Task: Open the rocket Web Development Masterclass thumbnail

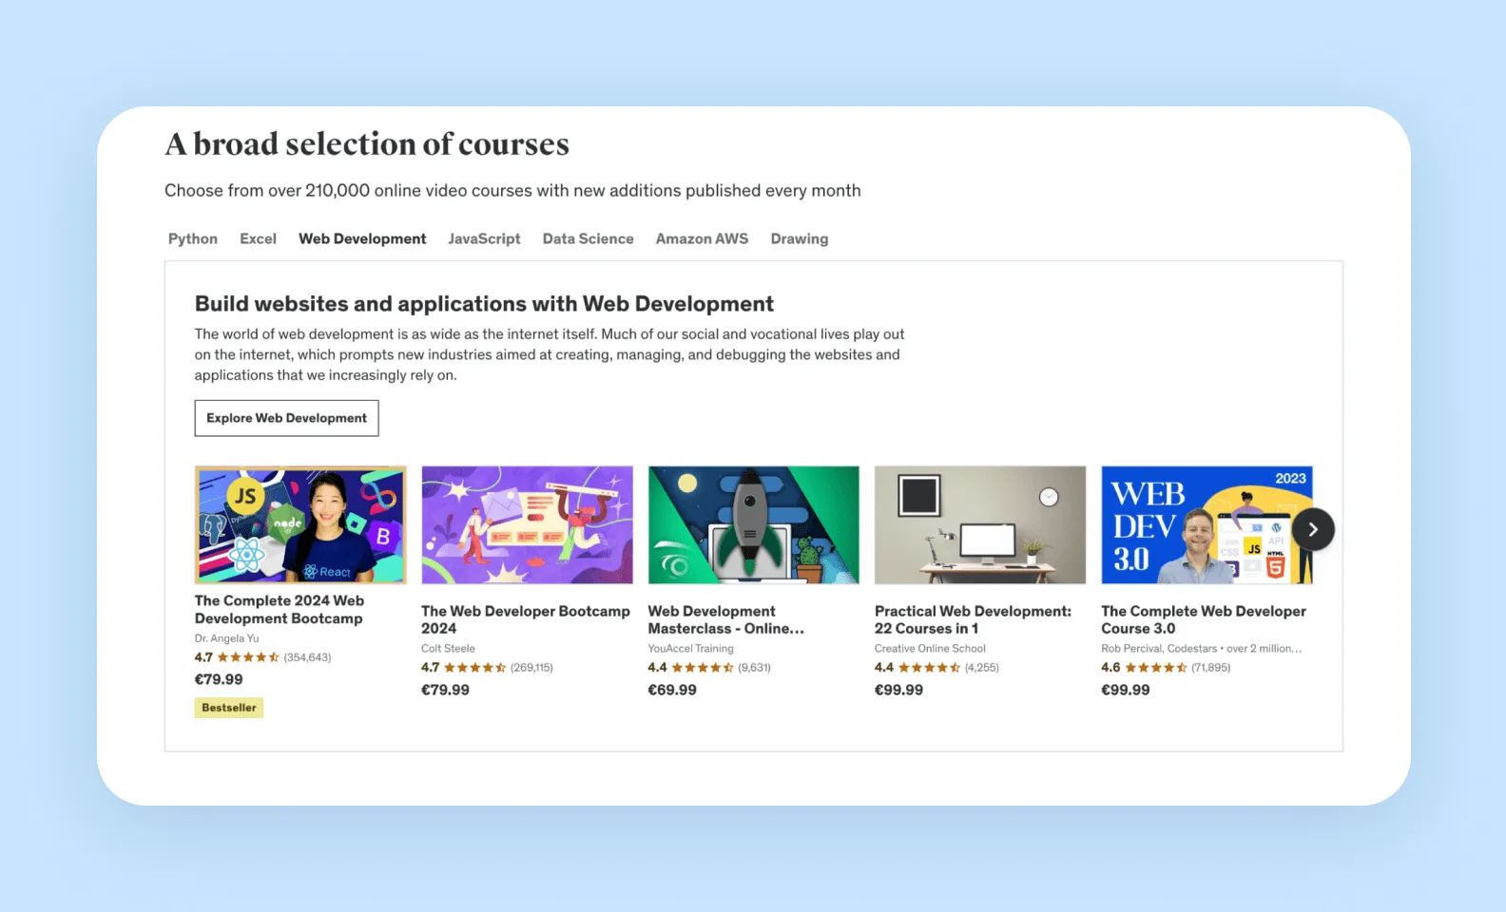Action: (753, 524)
